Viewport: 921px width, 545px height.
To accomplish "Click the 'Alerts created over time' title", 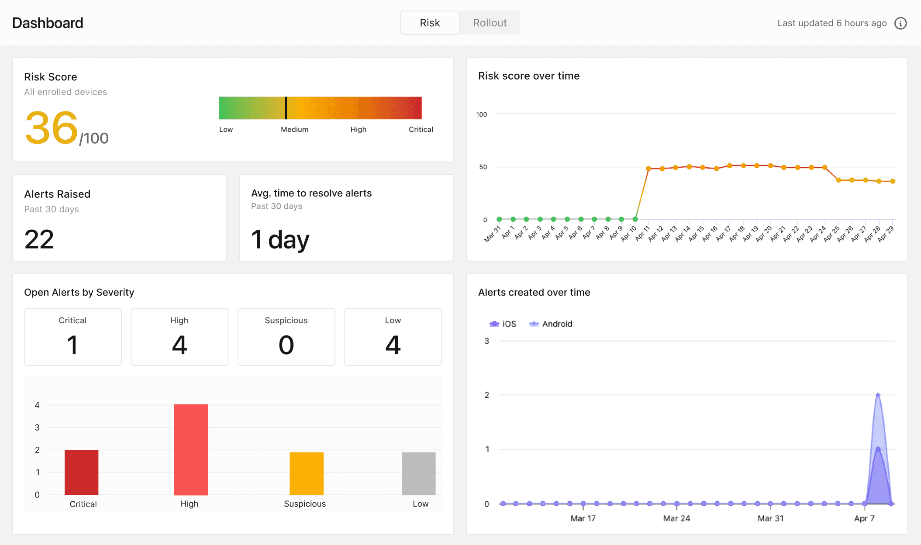I will (534, 292).
